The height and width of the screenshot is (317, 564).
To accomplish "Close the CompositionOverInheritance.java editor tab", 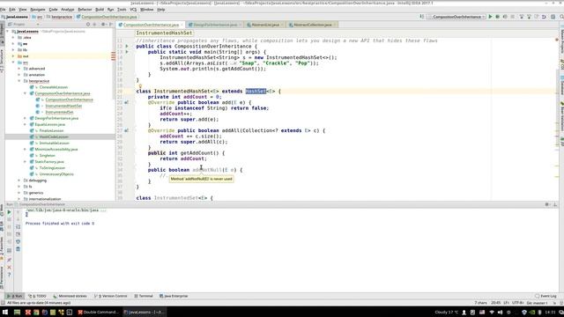I will click(x=182, y=25).
